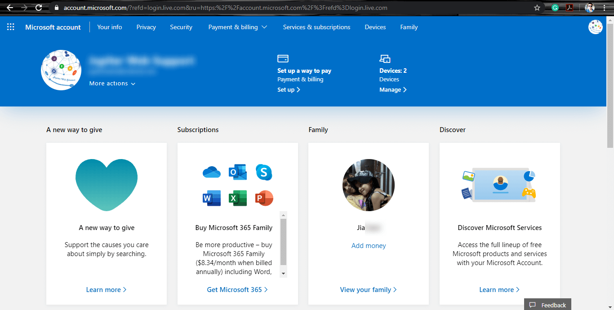Select the Word icon
The image size is (614, 310).
coord(211,198)
